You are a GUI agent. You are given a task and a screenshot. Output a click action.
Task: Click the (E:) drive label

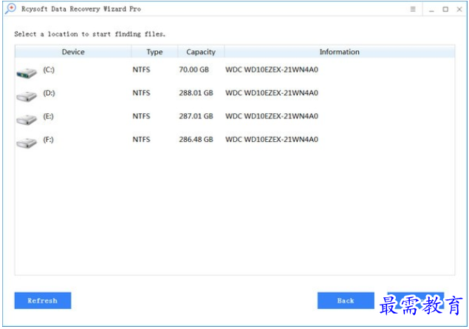pos(48,117)
